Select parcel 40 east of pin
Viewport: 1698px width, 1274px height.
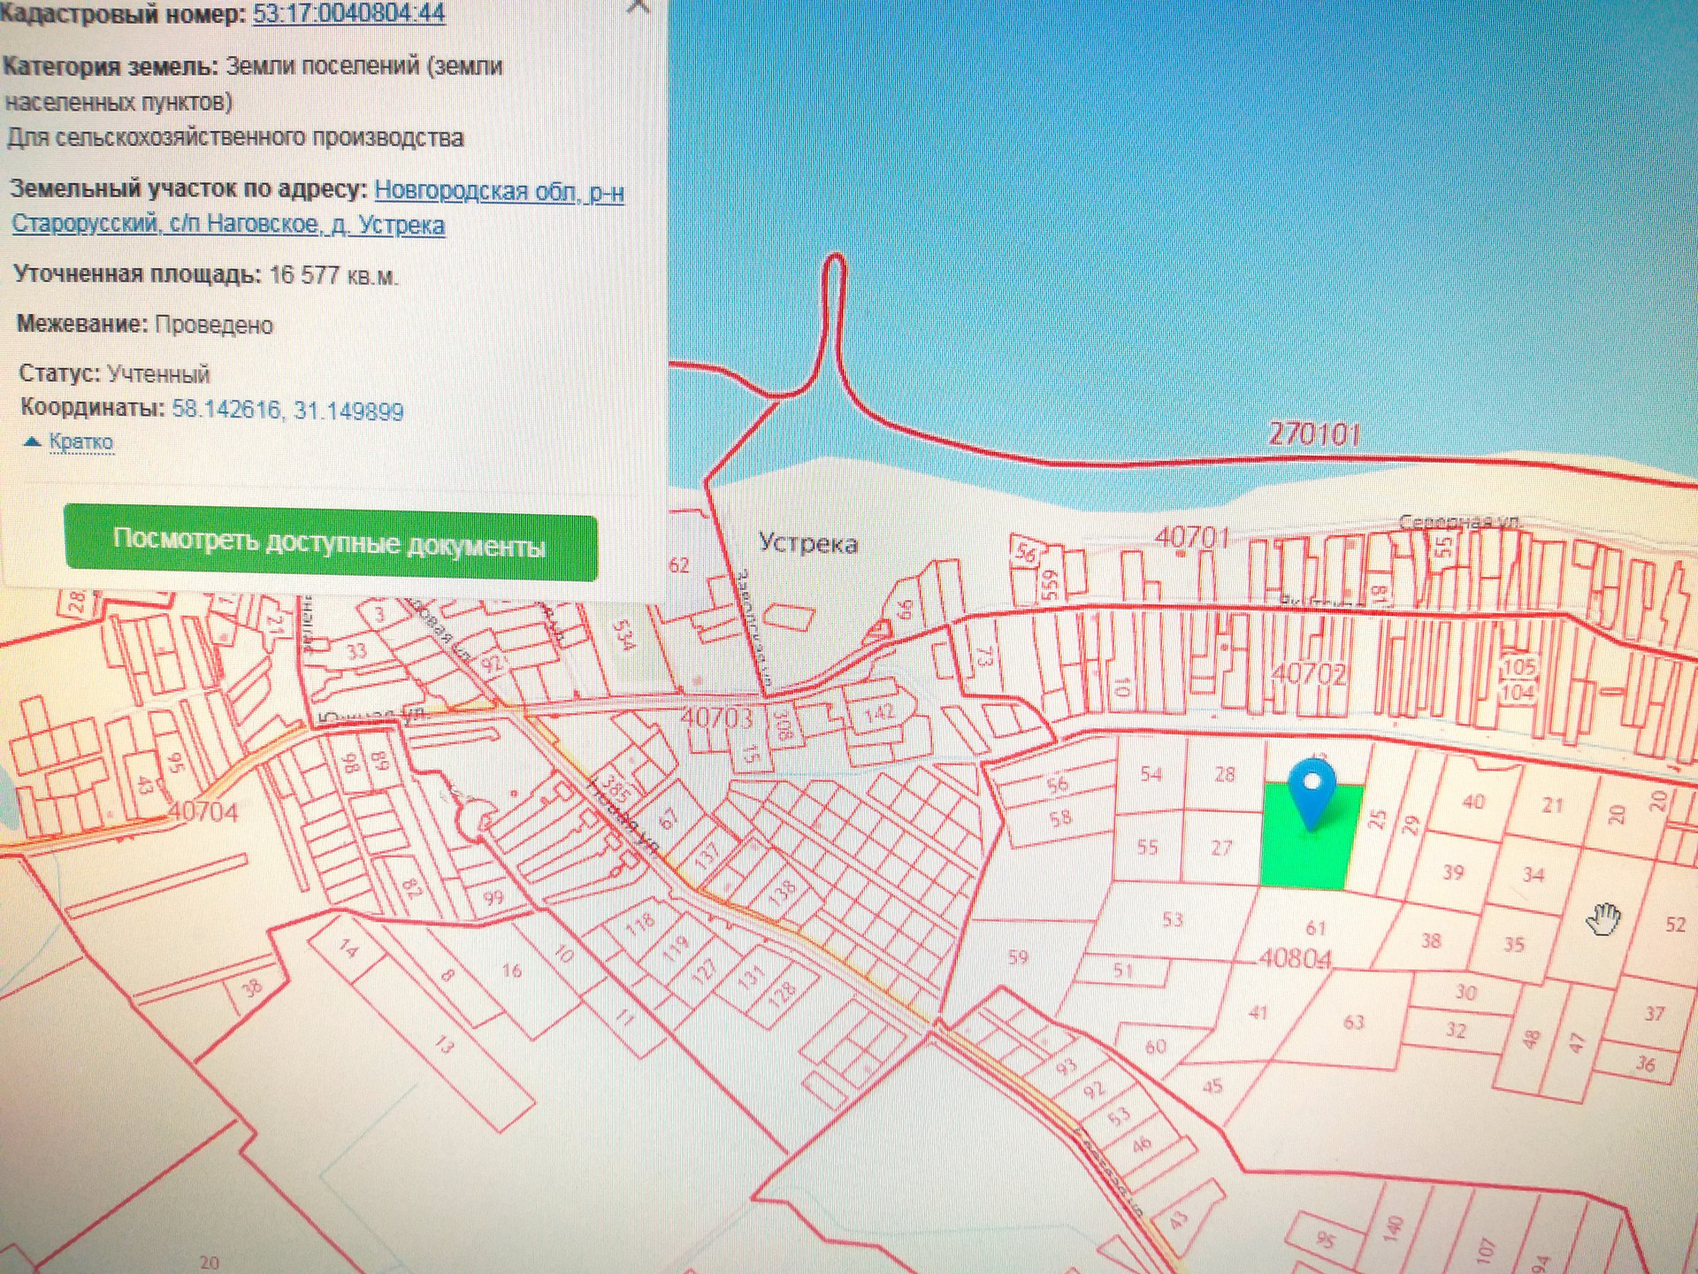(x=1472, y=802)
